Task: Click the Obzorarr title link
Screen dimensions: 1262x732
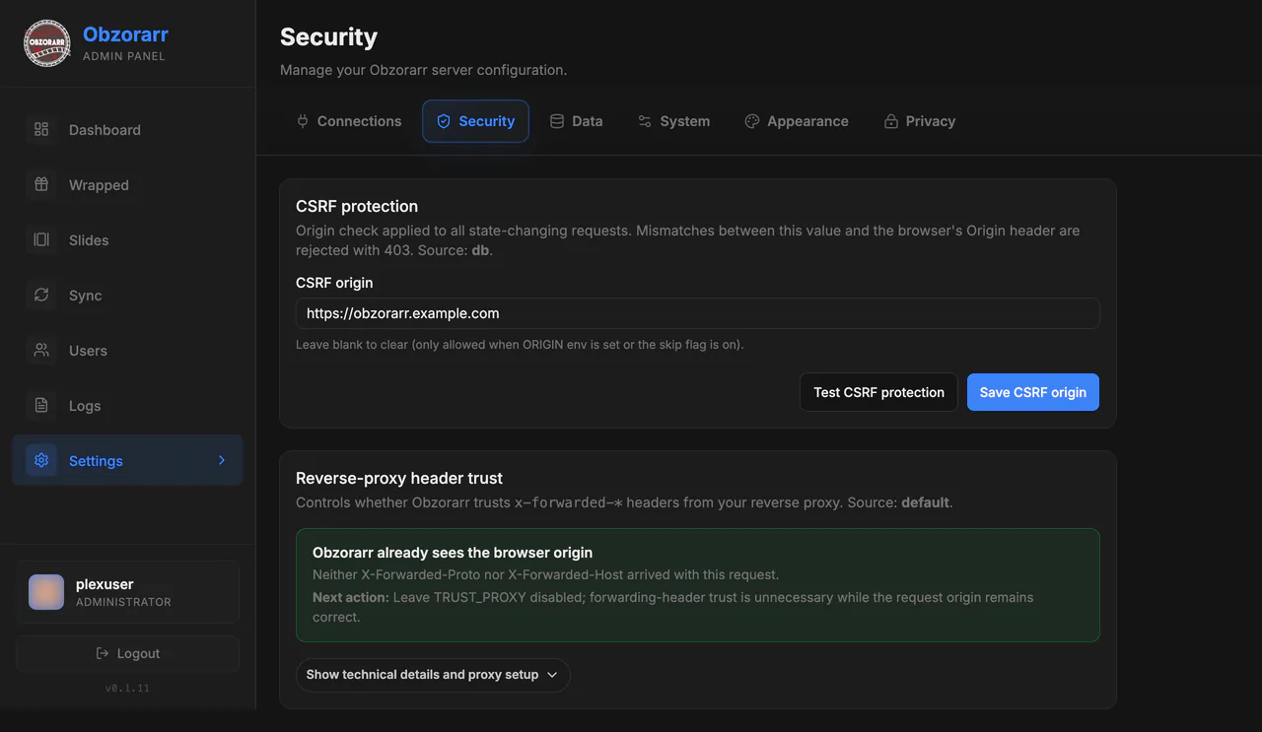Action: pyautogui.click(x=125, y=34)
